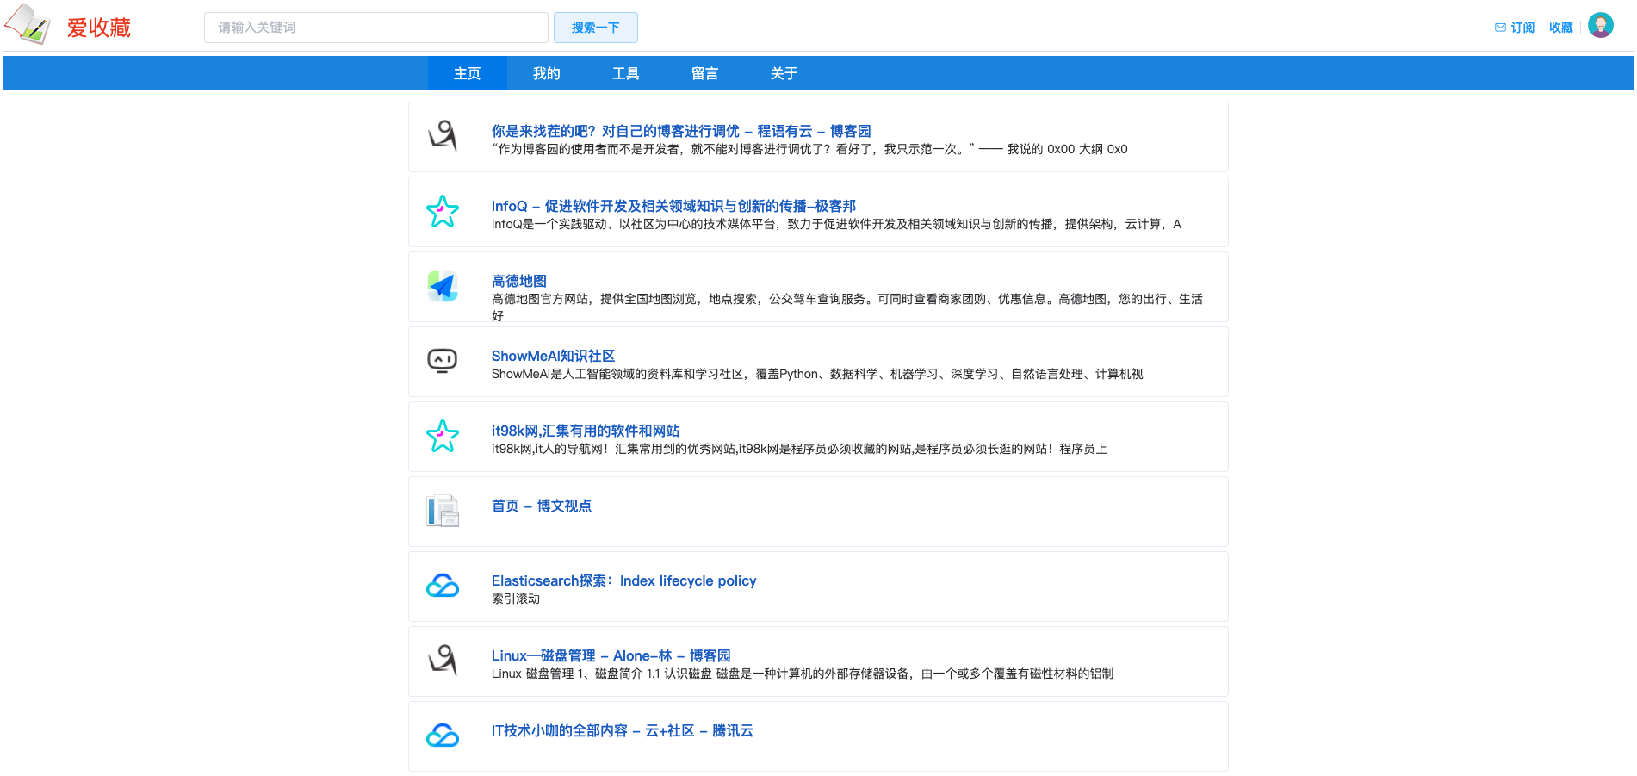Open the it98k网,汇集有用的软件和网站 link
The height and width of the screenshot is (776, 1637).
pyautogui.click(x=586, y=431)
